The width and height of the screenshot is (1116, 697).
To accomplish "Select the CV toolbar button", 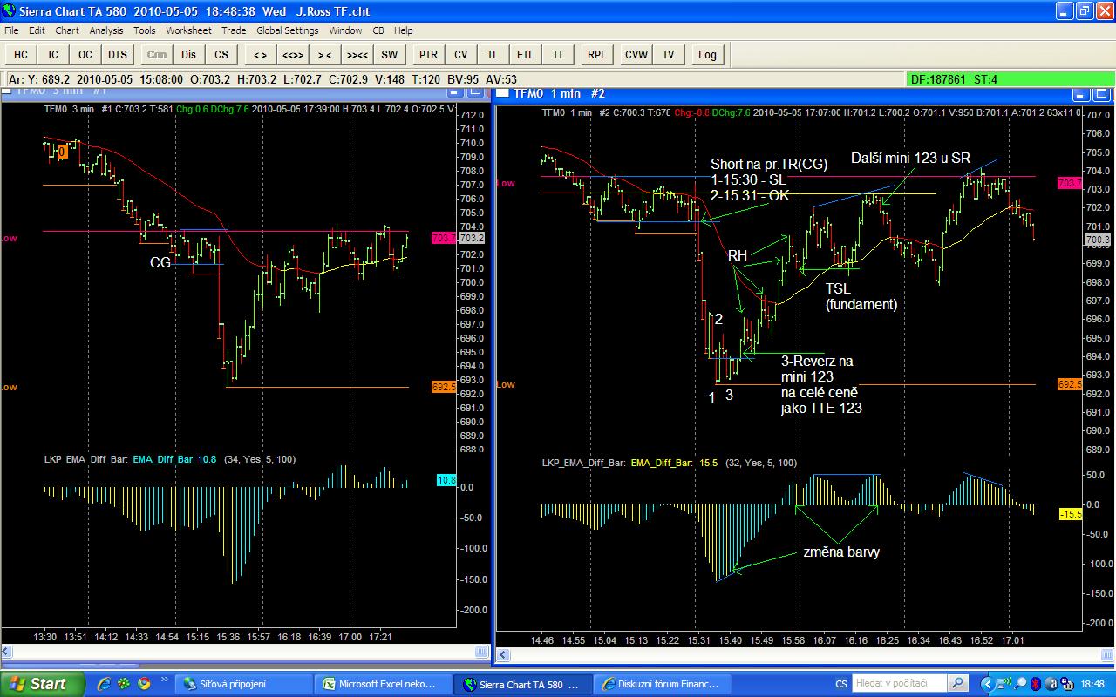I will [x=460, y=54].
